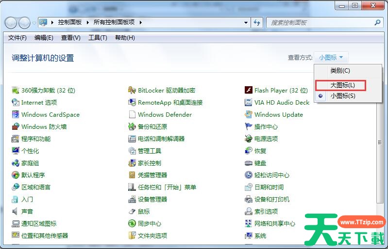
Task: Click the search magnifier icon
Action: coord(377,23)
